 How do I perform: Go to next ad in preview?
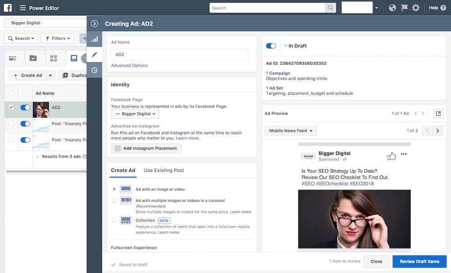coord(423,113)
